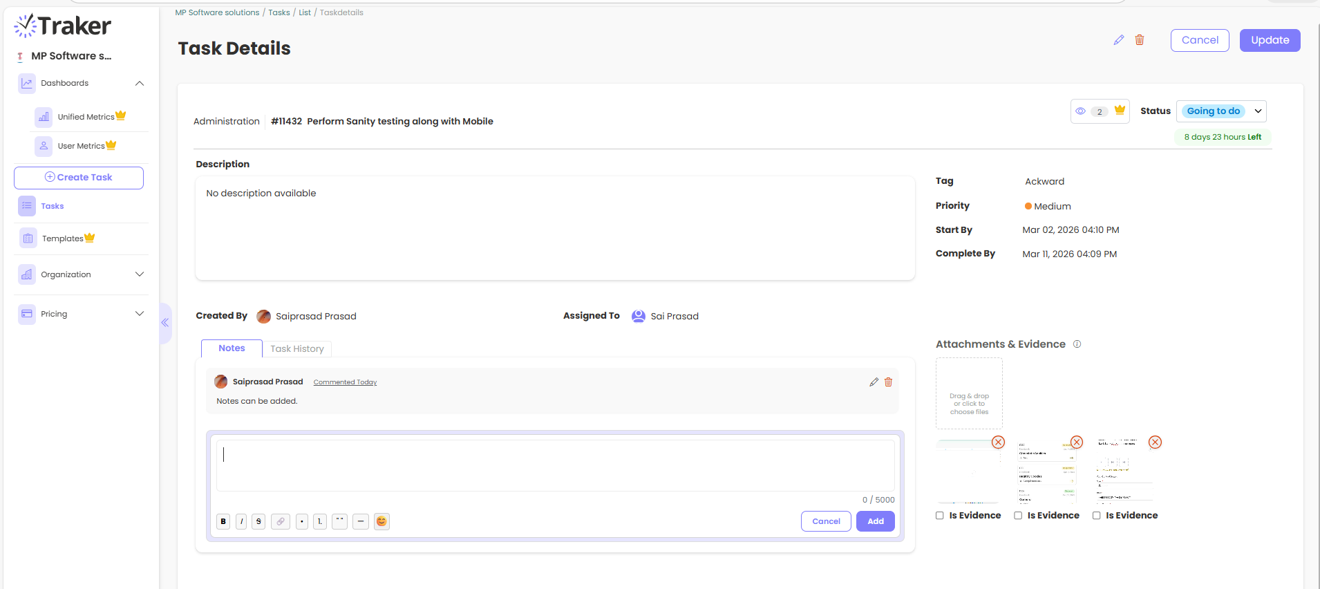This screenshot has width=1320, height=589.
Task: Check Is Evidence for first attachment
Action: click(x=940, y=516)
